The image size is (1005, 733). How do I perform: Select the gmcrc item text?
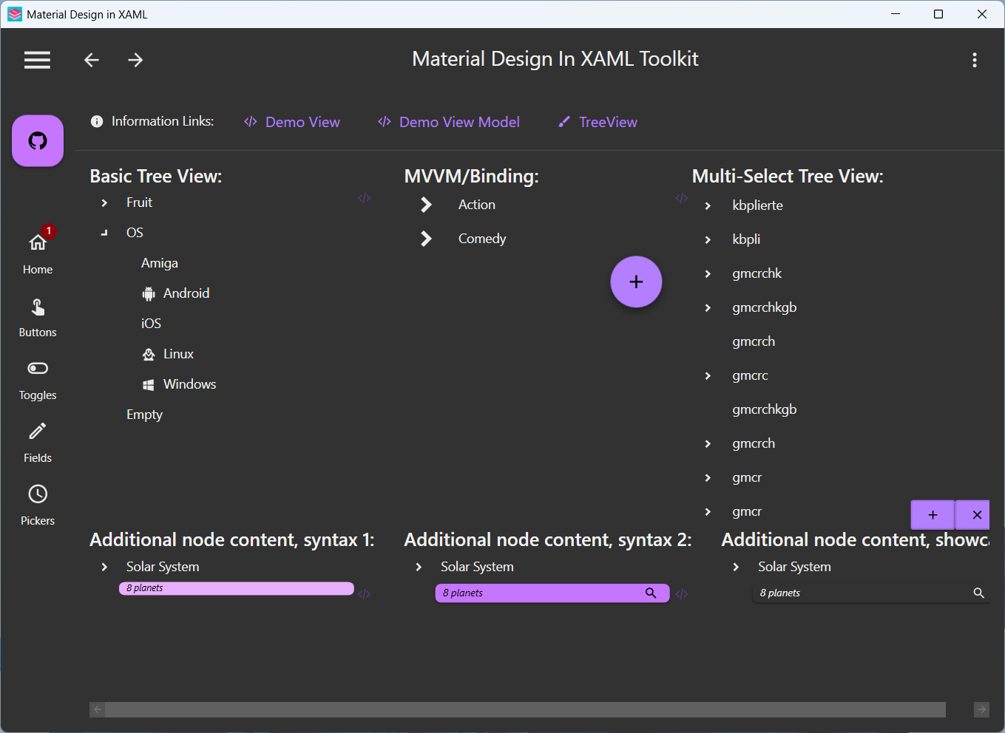pyautogui.click(x=750, y=375)
